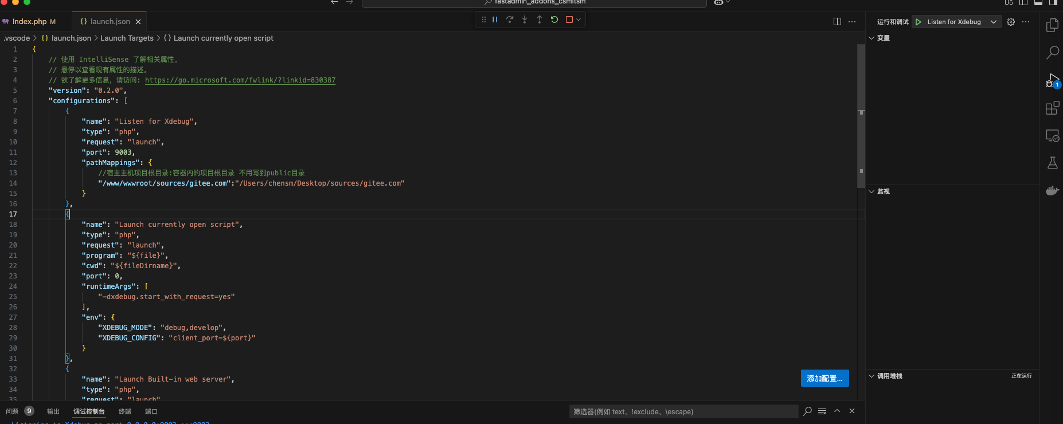
Task: Open the Copilot icon in title bar
Action: pyautogui.click(x=718, y=2)
